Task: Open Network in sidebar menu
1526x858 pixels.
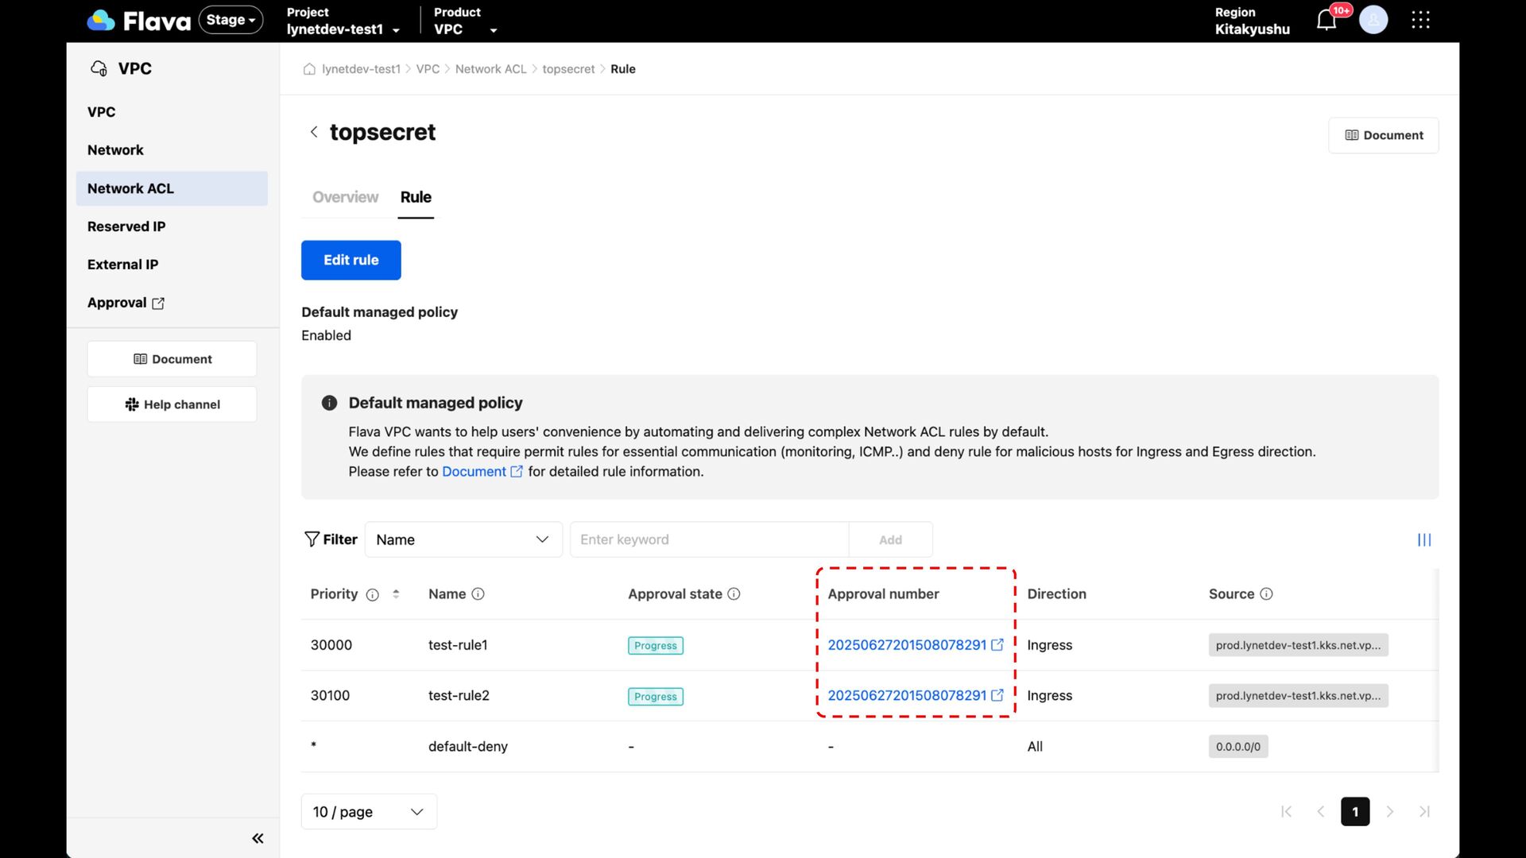Action: coord(115,150)
